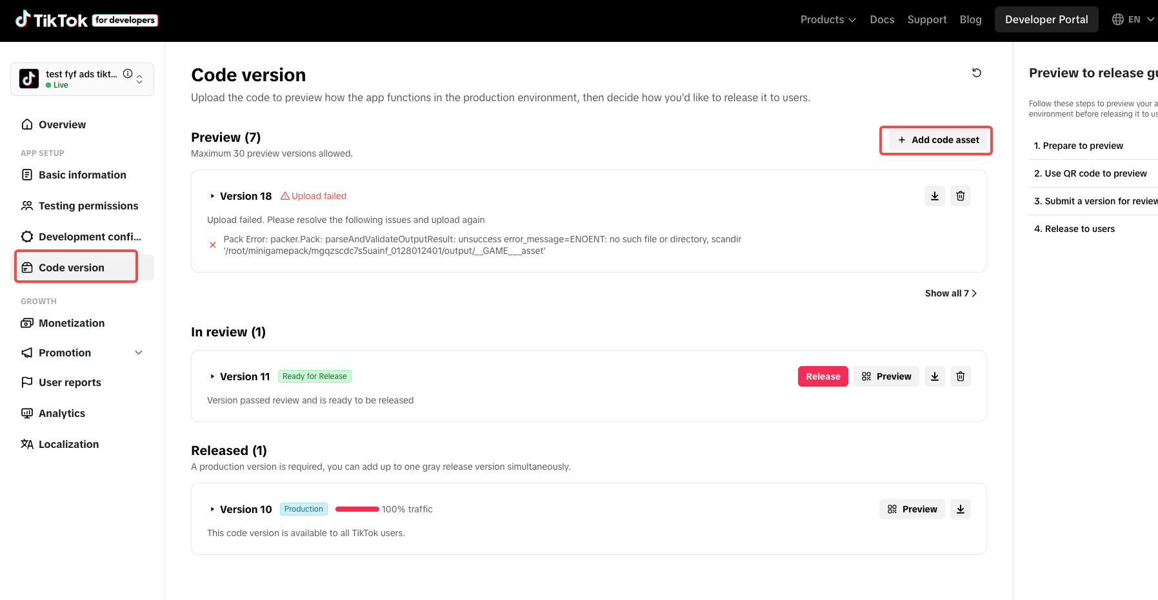This screenshot has height=600, width=1158.
Task: Click the Promotion megaphone icon
Action: click(27, 353)
